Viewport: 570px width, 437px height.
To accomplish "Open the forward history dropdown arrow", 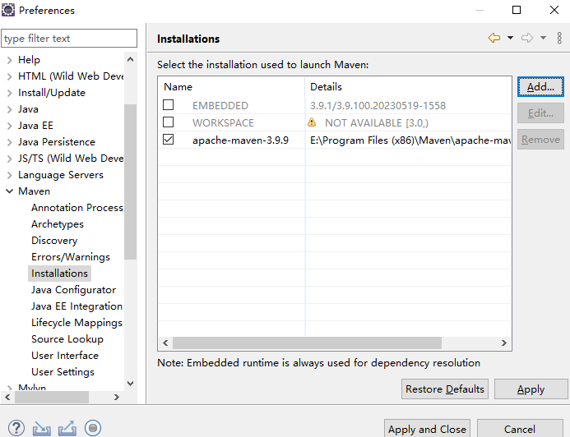I will pyautogui.click(x=543, y=38).
